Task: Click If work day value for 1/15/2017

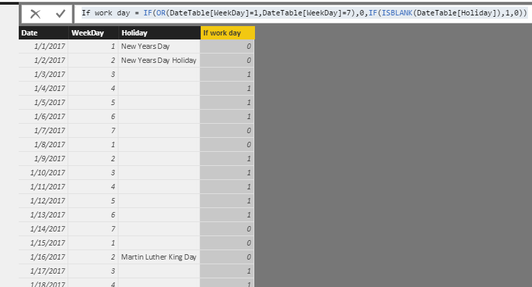Action: click(x=227, y=244)
